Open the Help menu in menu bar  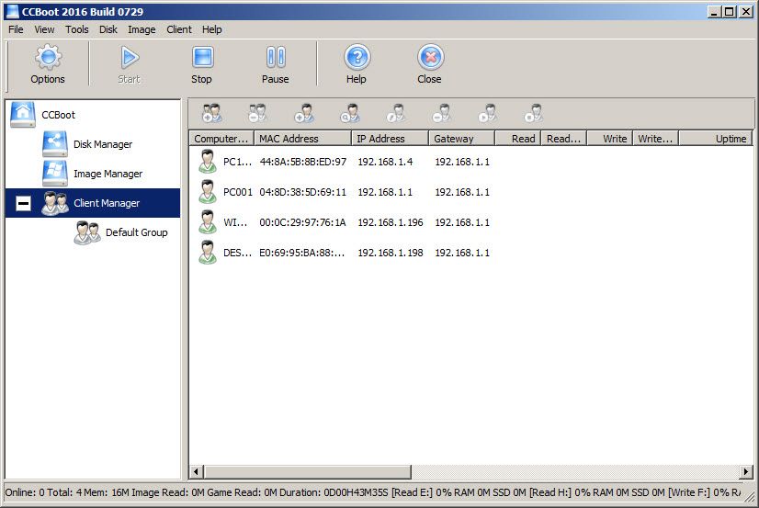211,29
